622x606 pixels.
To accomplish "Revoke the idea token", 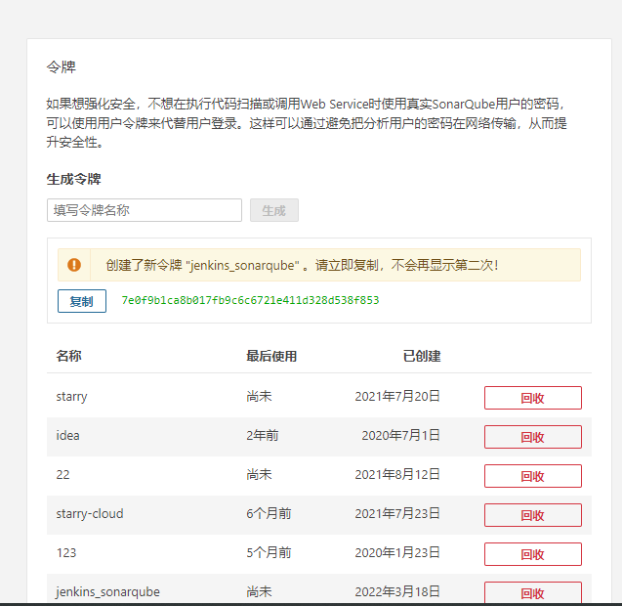I will tap(533, 437).
